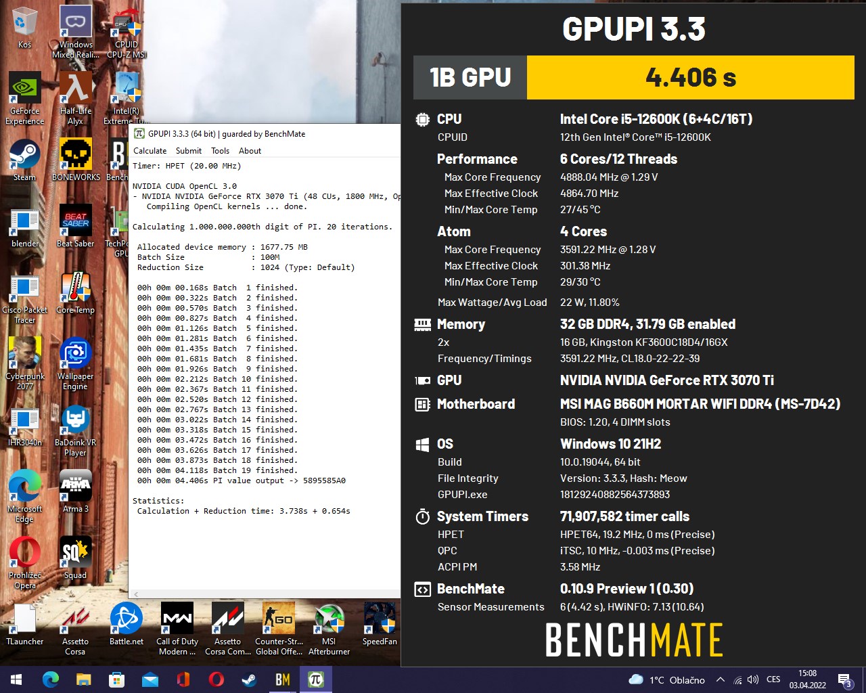Open Cisco Packet Tracer icon

tap(25, 297)
